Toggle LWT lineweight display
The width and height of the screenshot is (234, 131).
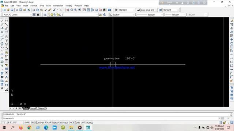[83, 123]
